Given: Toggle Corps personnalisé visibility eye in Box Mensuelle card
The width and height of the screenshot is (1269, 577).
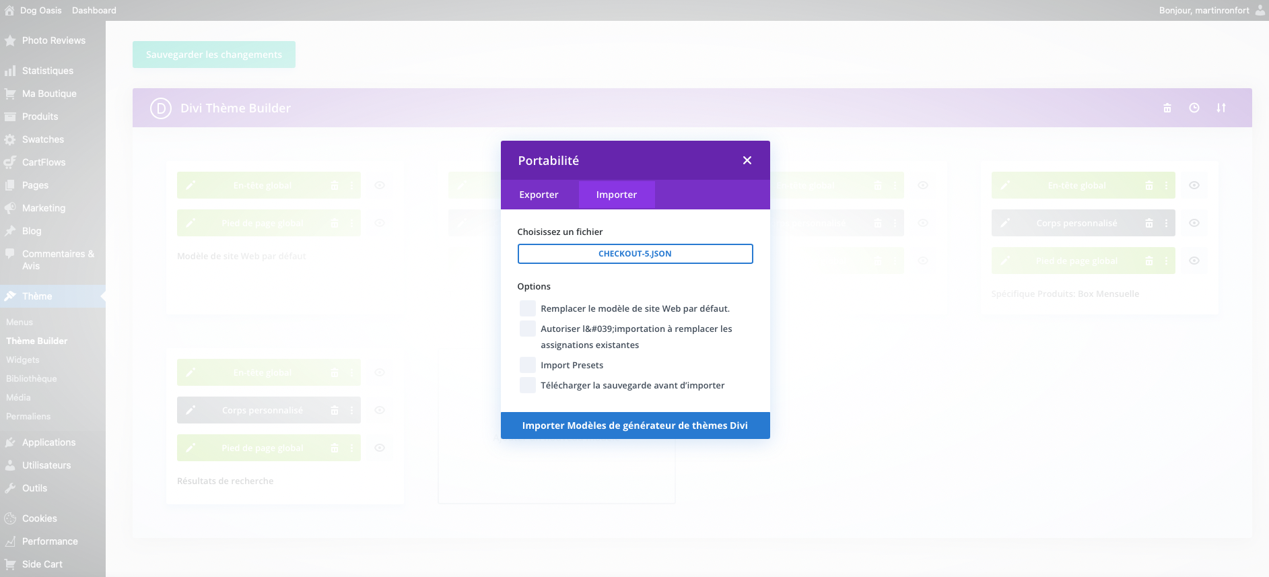Looking at the screenshot, I should [1194, 223].
